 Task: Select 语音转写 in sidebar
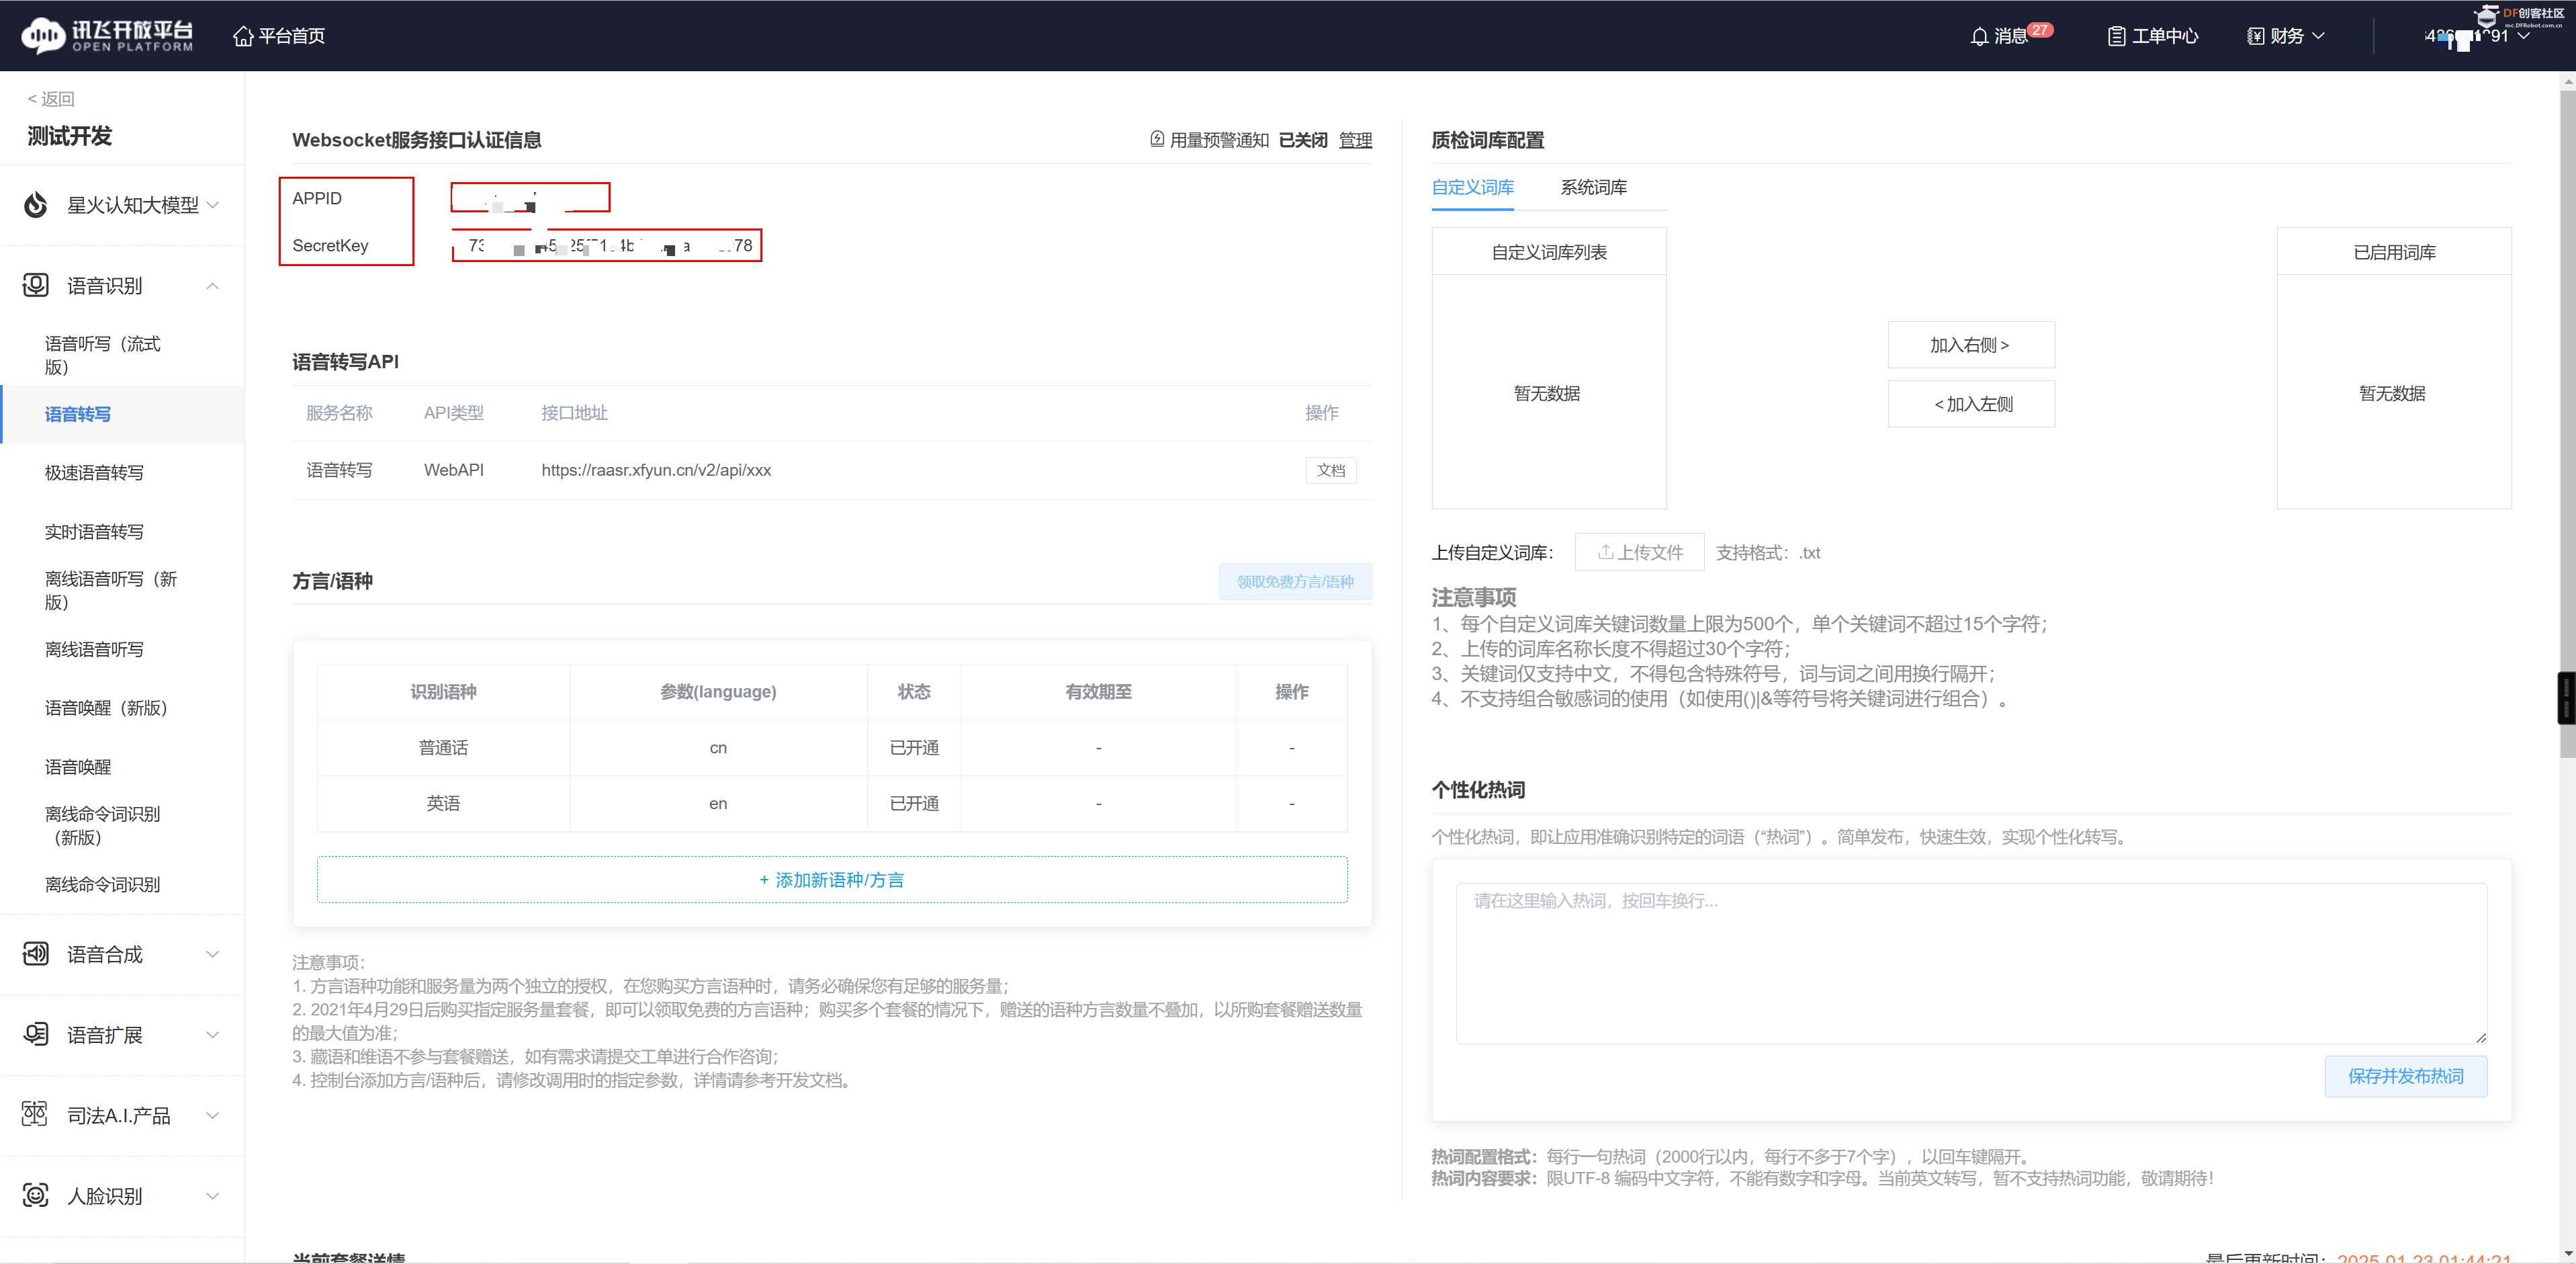click(x=78, y=413)
